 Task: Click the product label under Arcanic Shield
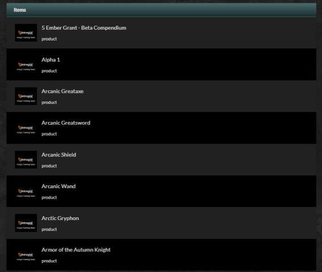[x=49, y=166]
